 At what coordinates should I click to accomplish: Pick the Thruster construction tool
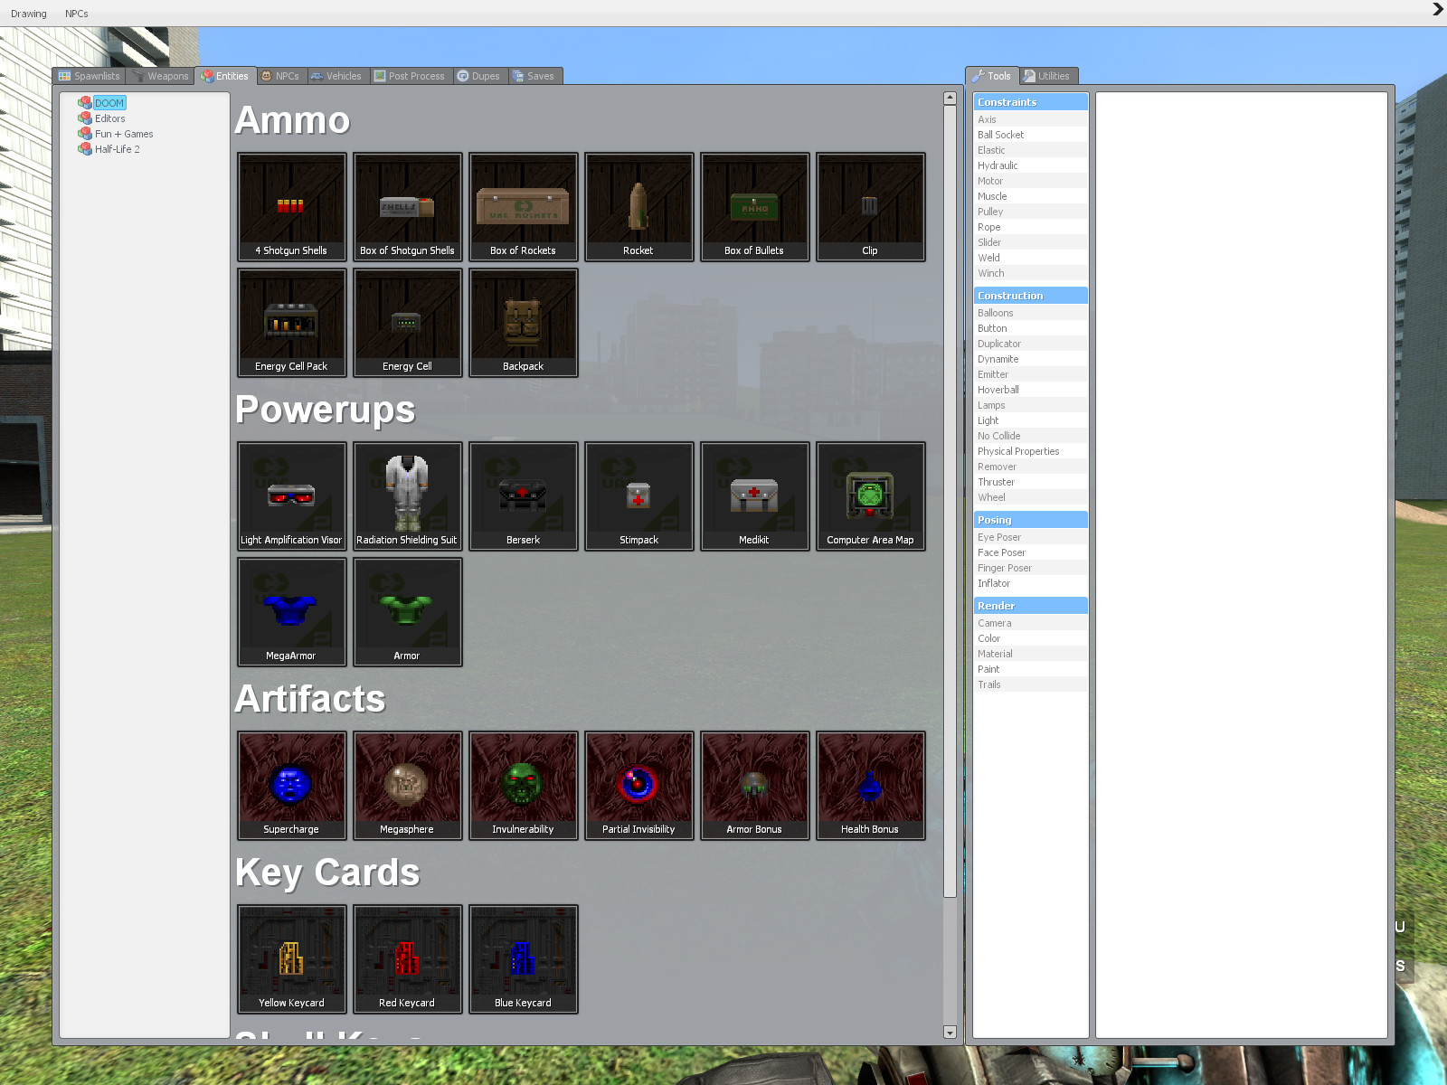pyautogui.click(x=1031, y=482)
